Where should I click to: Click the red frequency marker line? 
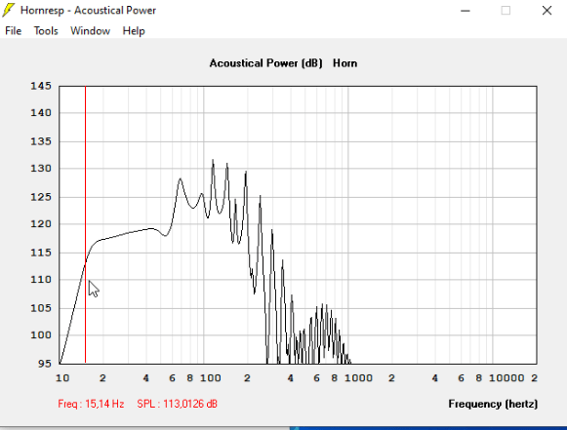click(85, 224)
